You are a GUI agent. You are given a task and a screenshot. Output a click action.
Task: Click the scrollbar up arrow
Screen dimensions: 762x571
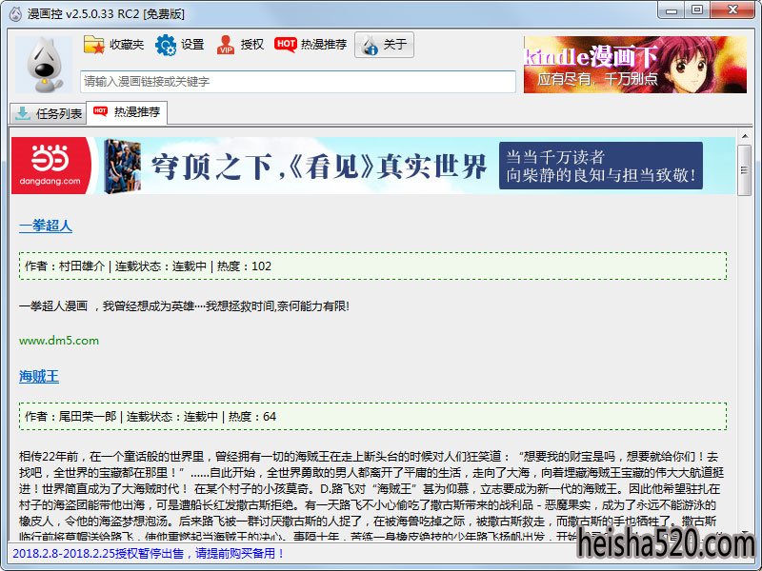[x=745, y=136]
